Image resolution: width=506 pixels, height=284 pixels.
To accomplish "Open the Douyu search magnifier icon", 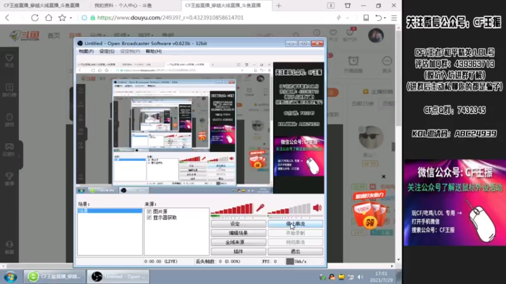I will point(296,35).
